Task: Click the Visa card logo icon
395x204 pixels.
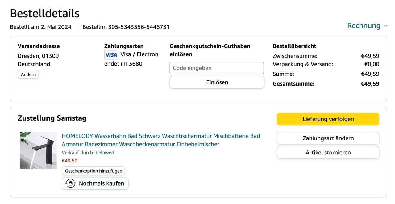Action: (x=111, y=55)
